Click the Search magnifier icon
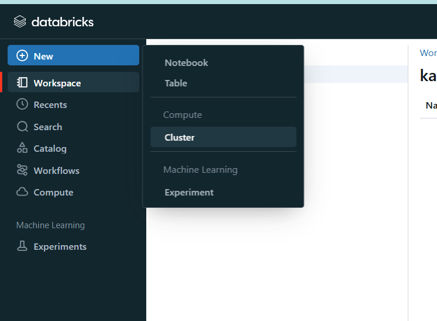 tap(22, 127)
